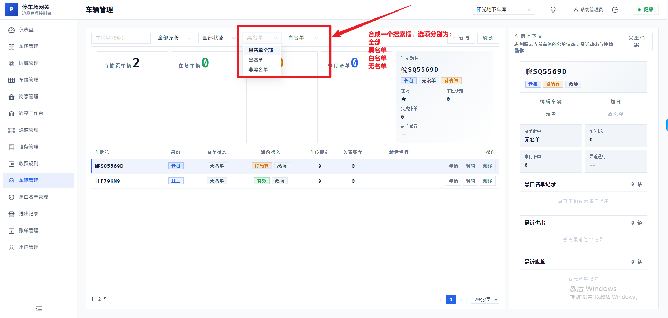Go to page 1 in pagination
This screenshot has width=668, height=318.
pyautogui.click(x=451, y=300)
